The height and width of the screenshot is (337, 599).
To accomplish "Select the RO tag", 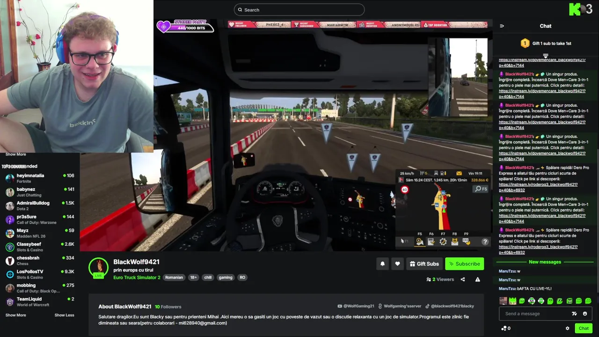I will coord(242,278).
